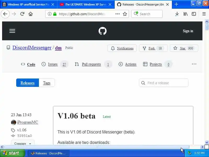Open a new browser tab
The width and height of the screenshot is (209, 157).
click(176, 4)
